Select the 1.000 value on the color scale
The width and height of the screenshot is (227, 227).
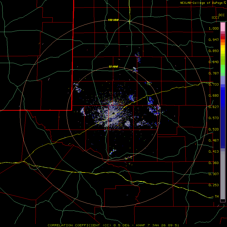[x=214, y=28]
